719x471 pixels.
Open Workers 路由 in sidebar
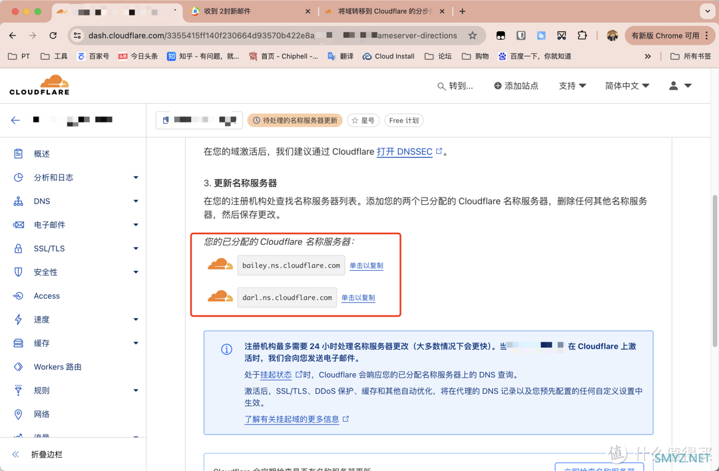57,367
